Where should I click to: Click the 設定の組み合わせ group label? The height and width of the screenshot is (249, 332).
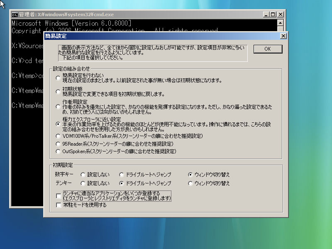(x=71, y=69)
